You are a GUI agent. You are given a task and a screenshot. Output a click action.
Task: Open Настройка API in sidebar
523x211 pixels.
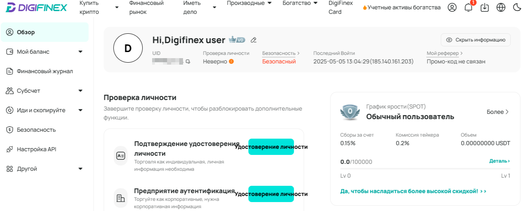pyautogui.click(x=44, y=149)
